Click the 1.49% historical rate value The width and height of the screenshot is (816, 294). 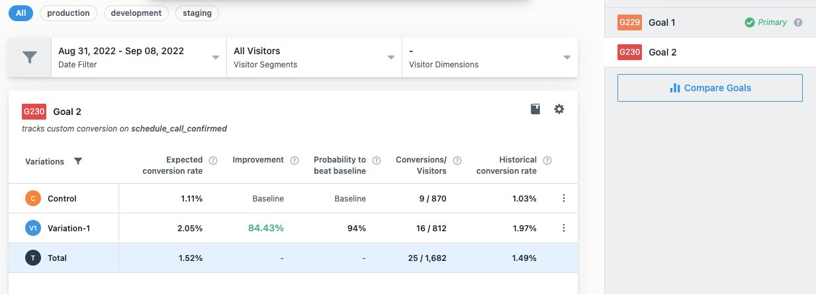pos(525,258)
